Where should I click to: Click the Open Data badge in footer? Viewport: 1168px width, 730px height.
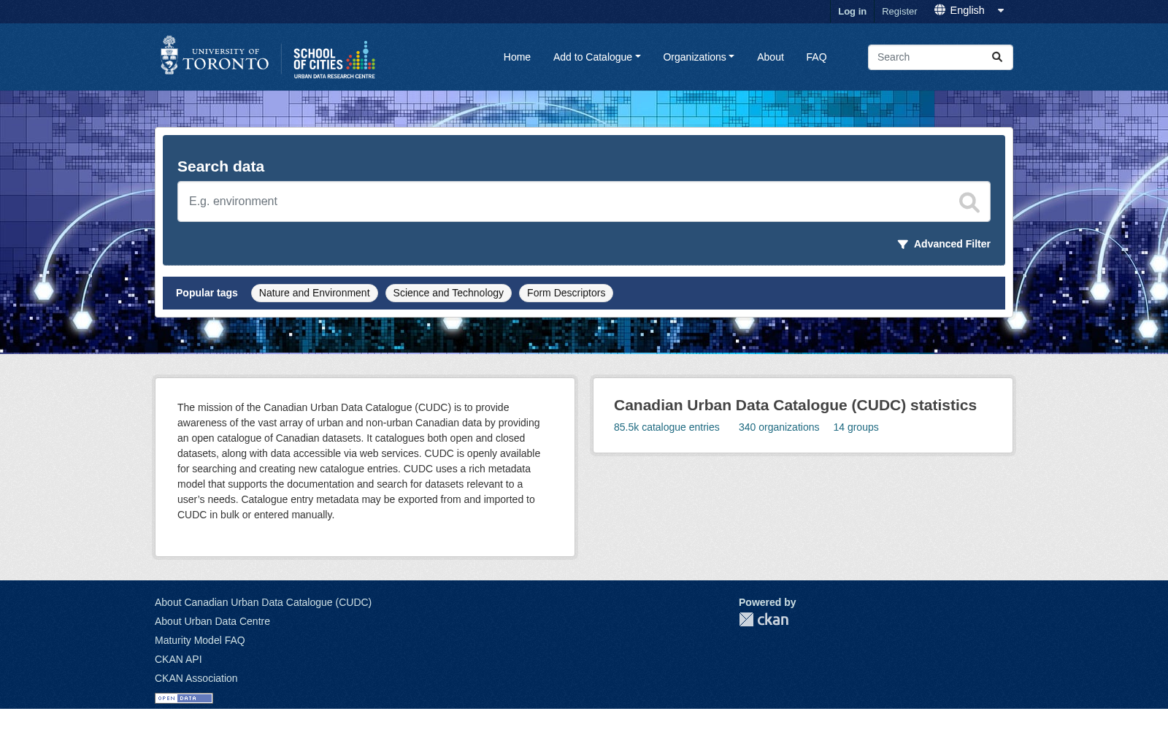[184, 699]
